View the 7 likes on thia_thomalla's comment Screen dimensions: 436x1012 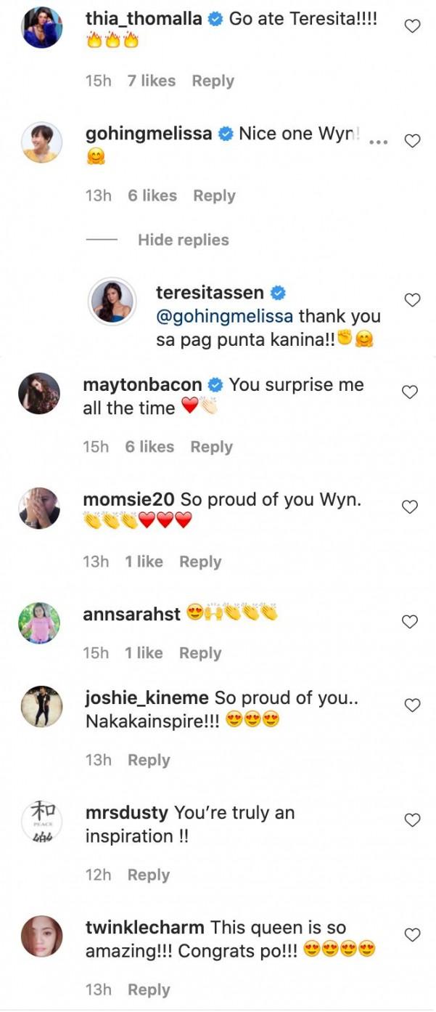pyautogui.click(x=152, y=81)
